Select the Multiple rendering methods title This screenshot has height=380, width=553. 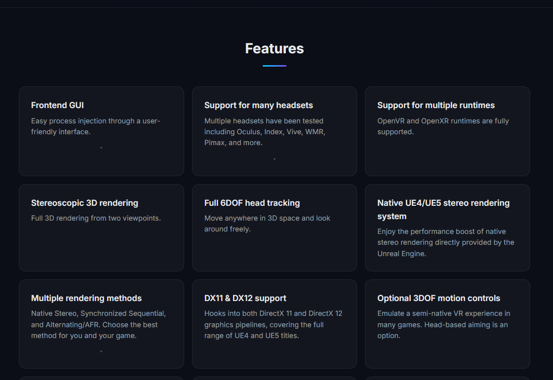(x=86, y=298)
